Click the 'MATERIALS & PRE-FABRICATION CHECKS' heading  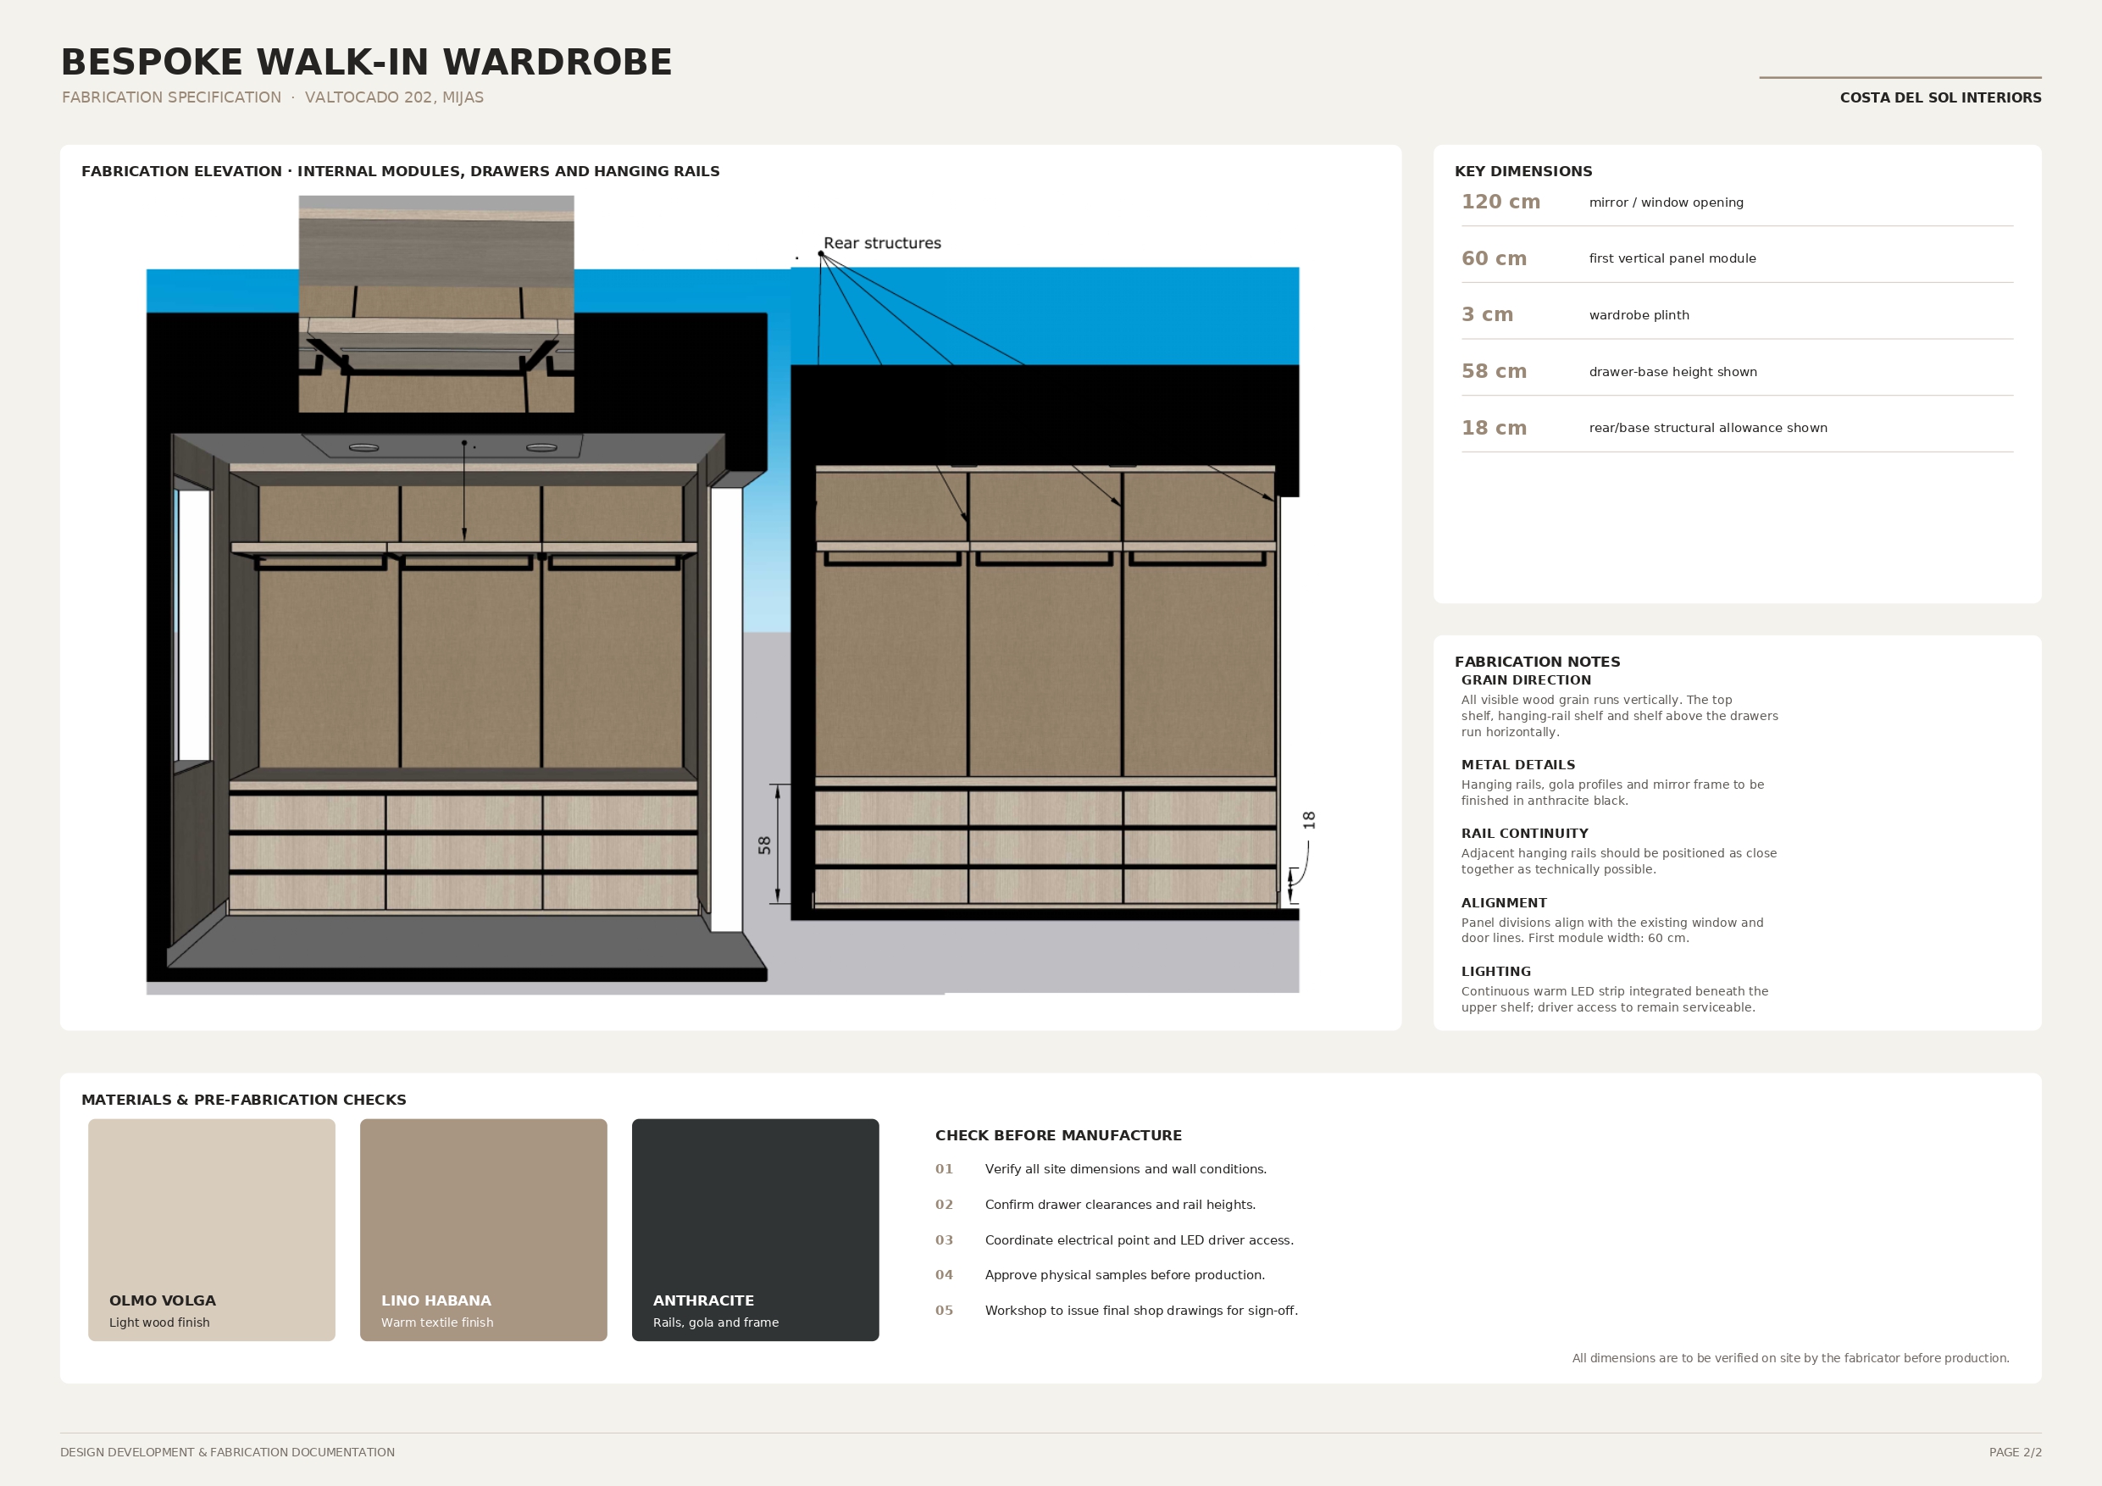tap(243, 1100)
